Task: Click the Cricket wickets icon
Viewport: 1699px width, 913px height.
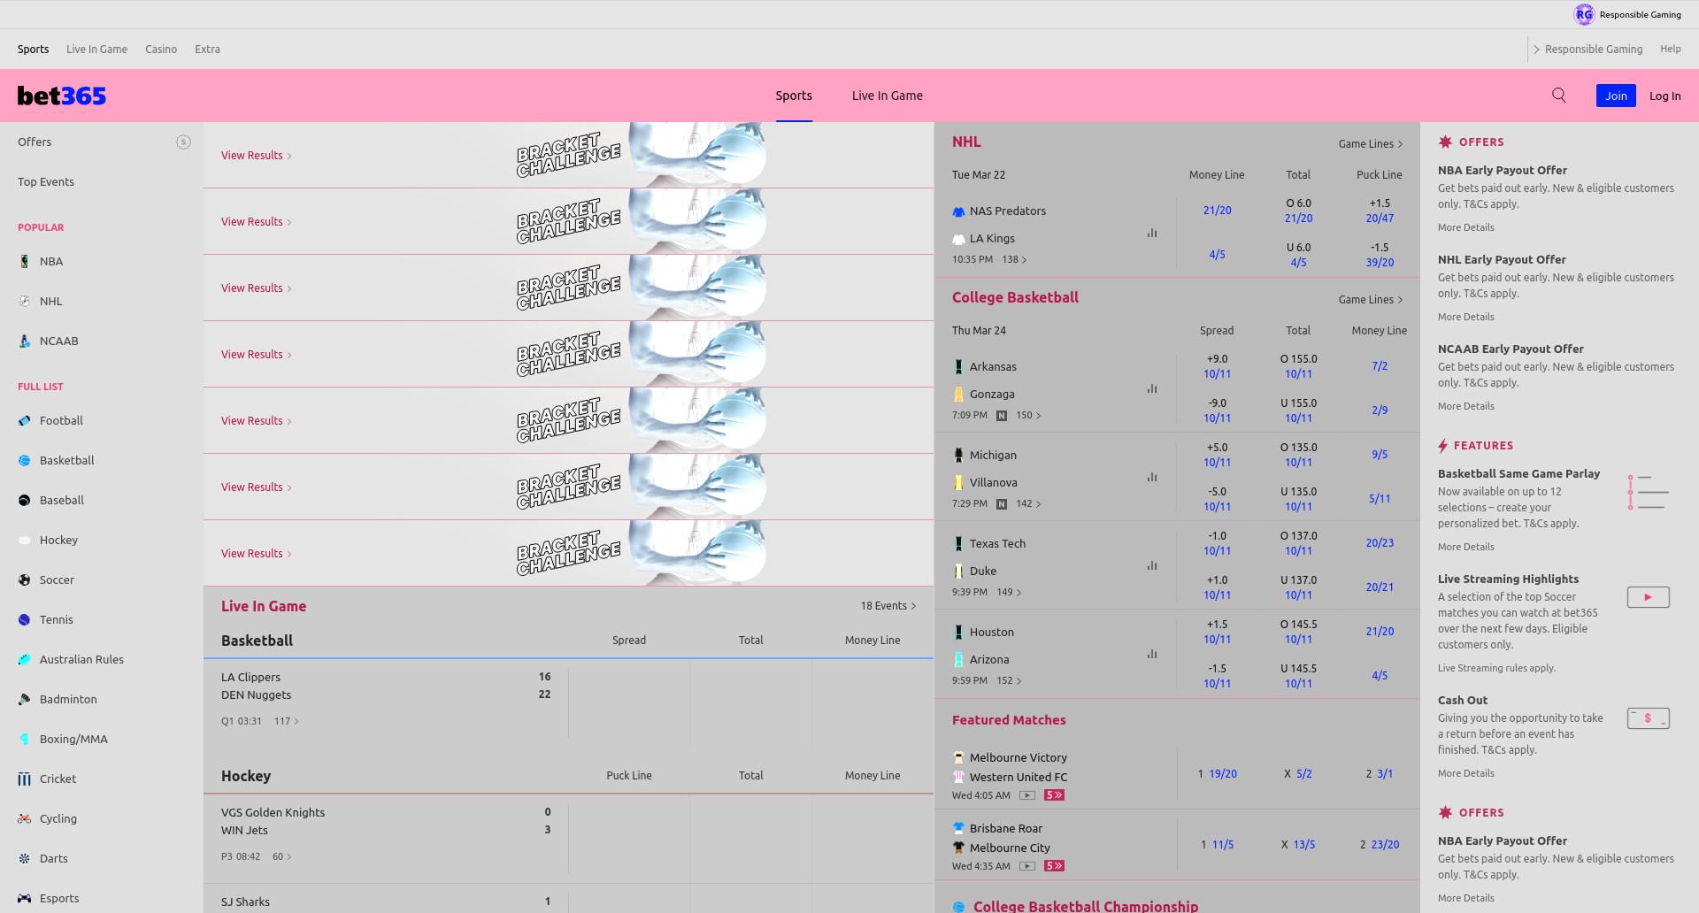Action: (24, 779)
